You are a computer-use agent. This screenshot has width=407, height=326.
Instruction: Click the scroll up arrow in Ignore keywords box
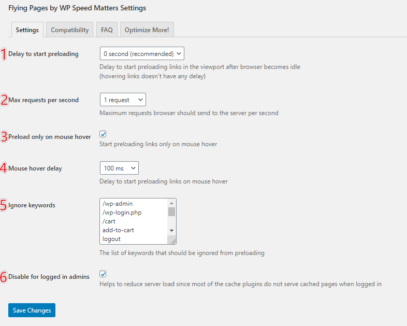tap(172, 203)
